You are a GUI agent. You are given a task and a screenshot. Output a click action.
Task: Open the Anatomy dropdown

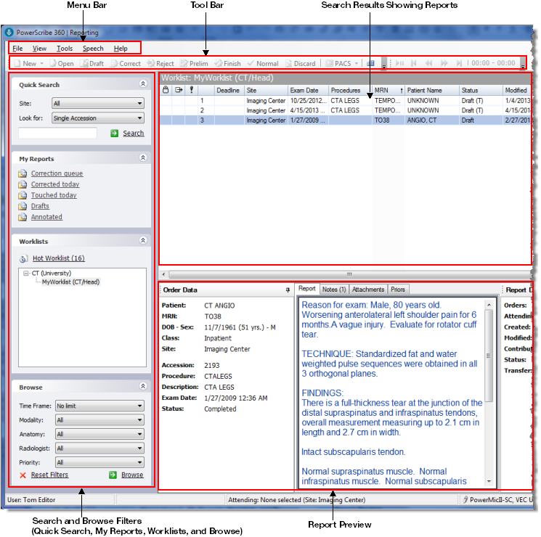click(99, 434)
